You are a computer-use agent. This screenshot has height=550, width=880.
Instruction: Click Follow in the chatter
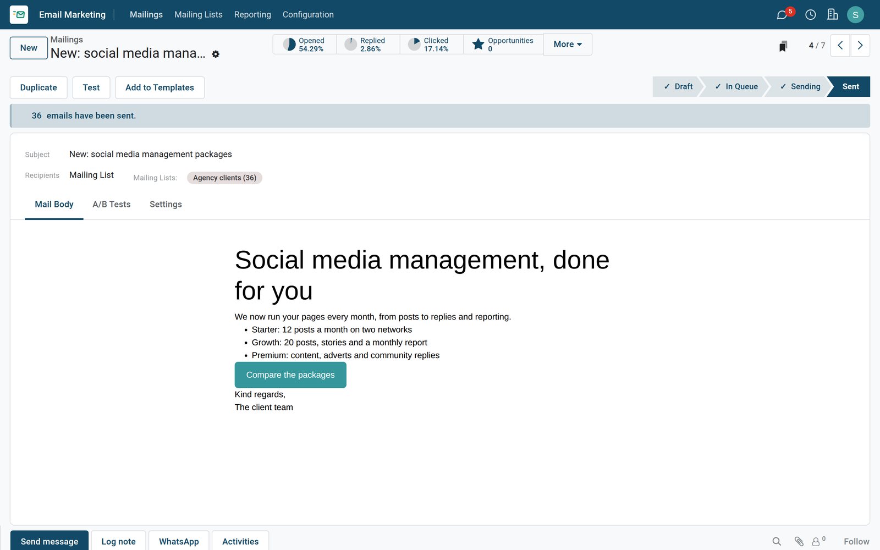(856, 542)
